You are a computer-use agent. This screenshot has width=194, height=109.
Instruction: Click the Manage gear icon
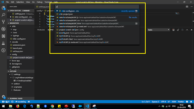(3, 97)
